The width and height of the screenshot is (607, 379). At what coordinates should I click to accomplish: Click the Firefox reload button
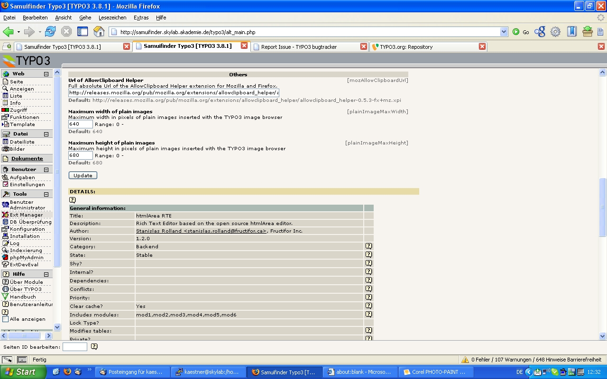click(x=50, y=32)
